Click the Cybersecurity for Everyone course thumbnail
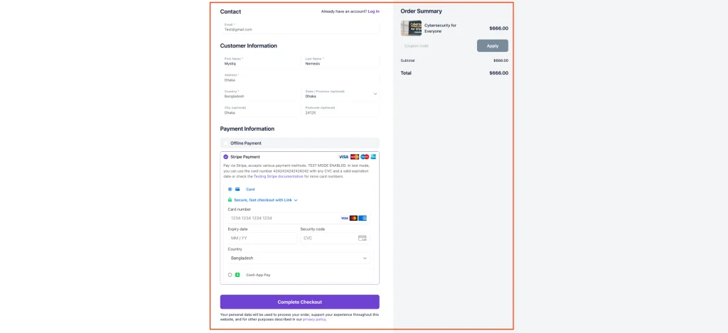This screenshot has width=728, height=333. 410,28
